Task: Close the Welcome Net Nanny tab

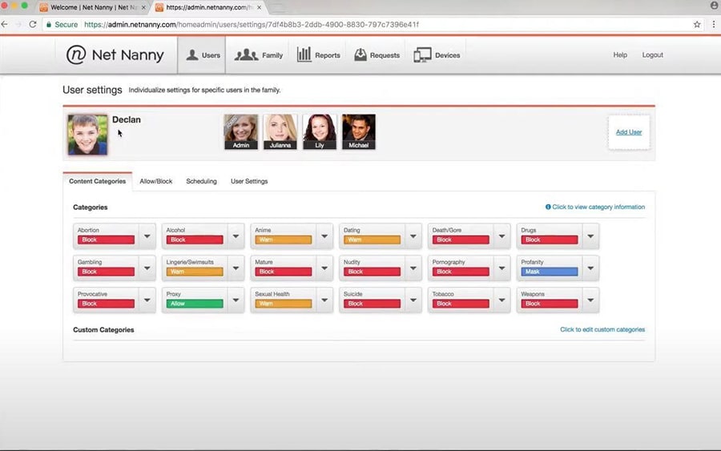Action: (x=143, y=7)
